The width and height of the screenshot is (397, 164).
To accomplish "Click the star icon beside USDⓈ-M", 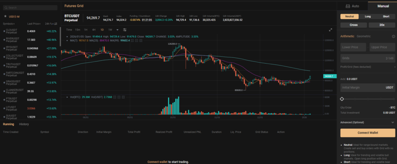I will click(5, 16).
